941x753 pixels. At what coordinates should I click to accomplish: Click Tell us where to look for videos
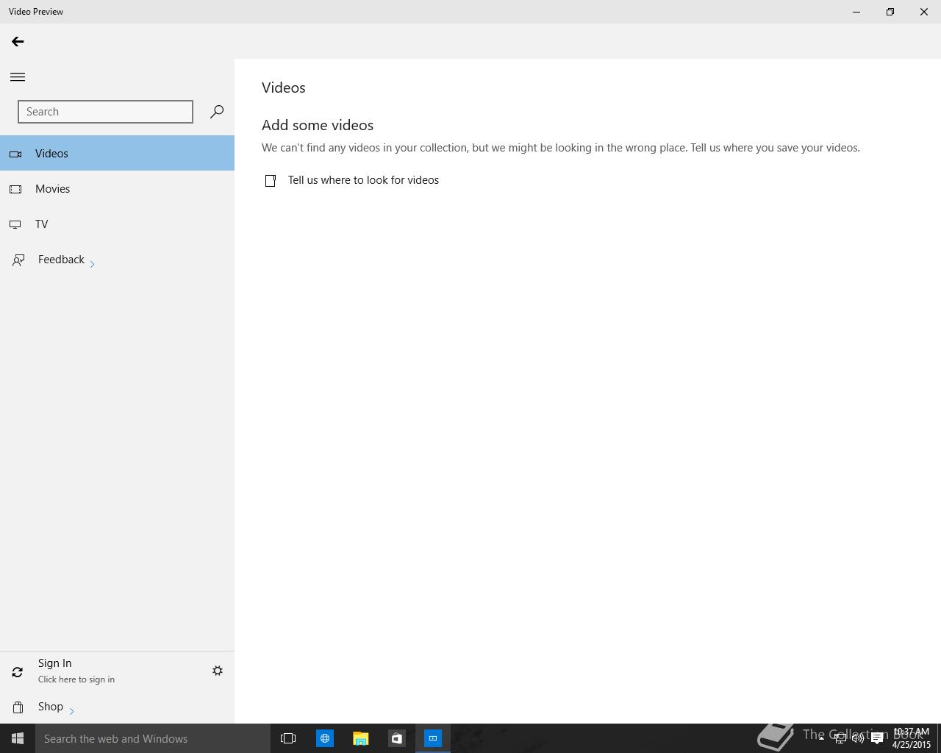click(x=363, y=180)
